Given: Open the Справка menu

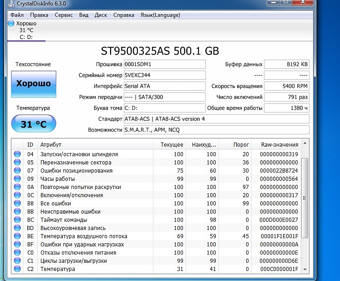Looking at the screenshot, I should 124,15.
